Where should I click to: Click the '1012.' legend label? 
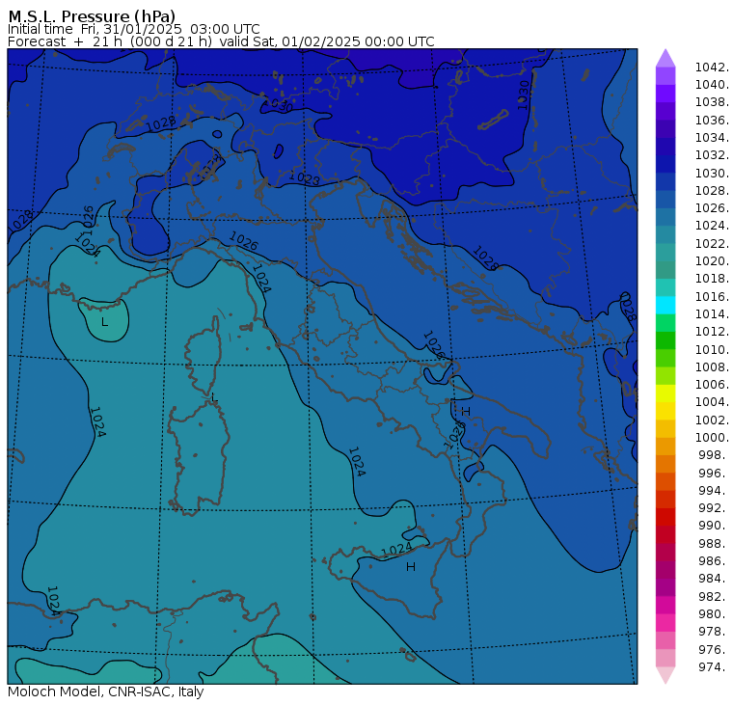(712, 332)
